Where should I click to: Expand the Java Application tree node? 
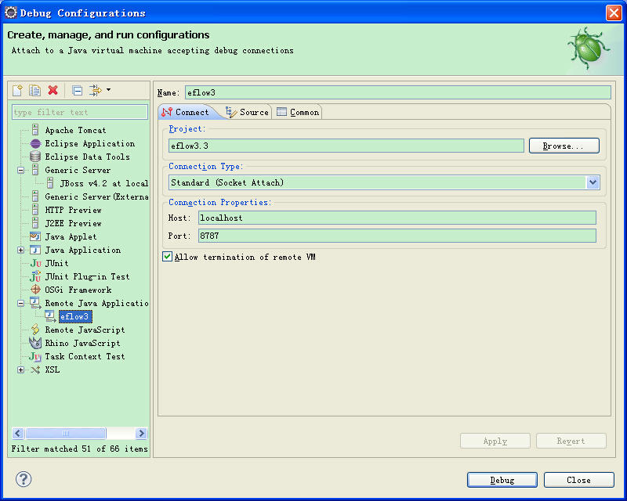[21, 250]
